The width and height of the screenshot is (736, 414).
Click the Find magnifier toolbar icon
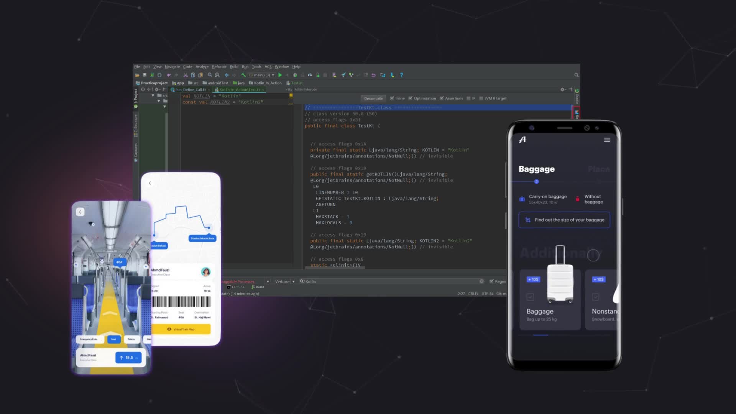point(210,75)
